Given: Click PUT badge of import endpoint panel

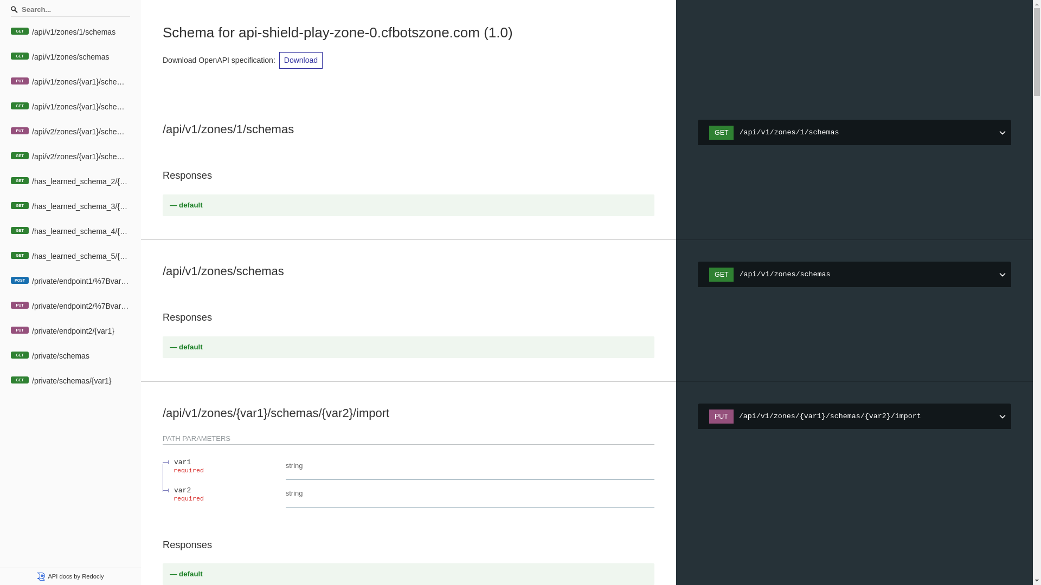Looking at the screenshot, I should point(721,417).
